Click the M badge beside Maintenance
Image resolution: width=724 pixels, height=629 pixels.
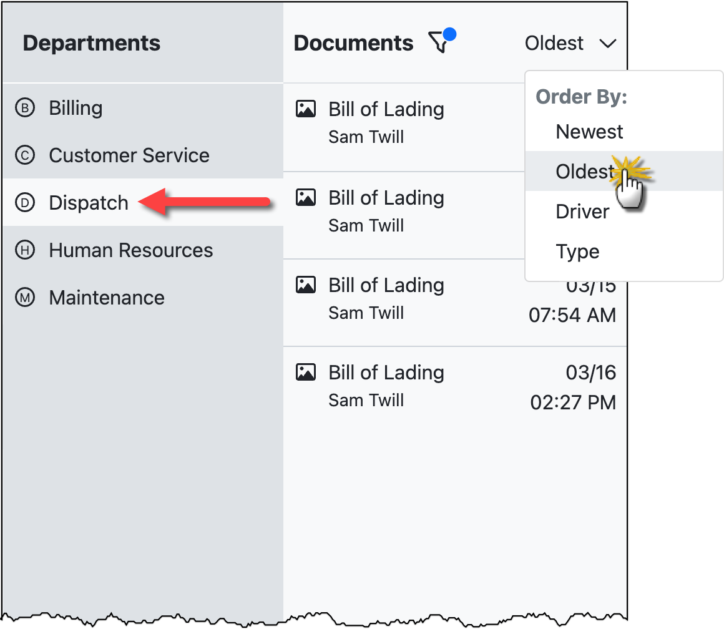24,298
